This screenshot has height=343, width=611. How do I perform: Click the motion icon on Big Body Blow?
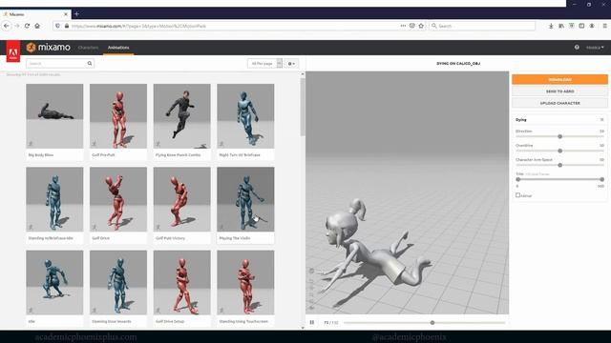point(31,144)
